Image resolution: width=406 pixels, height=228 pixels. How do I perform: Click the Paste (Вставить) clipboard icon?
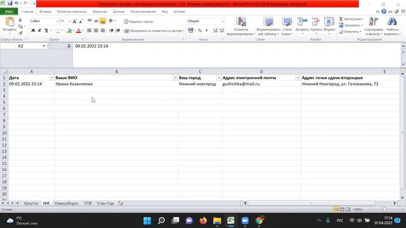pos(10,22)
